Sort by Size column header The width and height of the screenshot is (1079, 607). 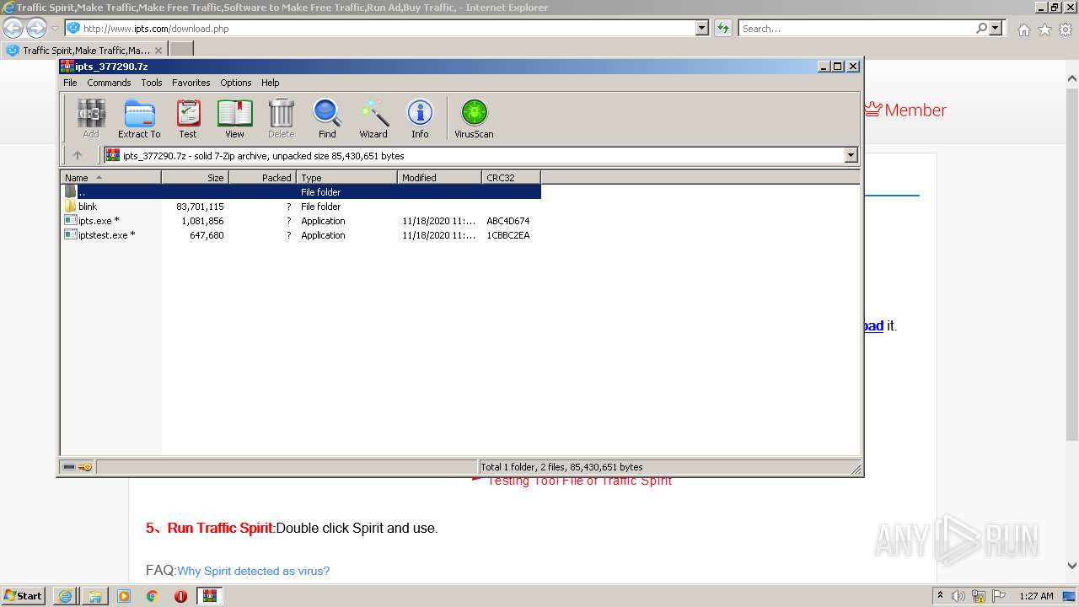pos(195,177)
